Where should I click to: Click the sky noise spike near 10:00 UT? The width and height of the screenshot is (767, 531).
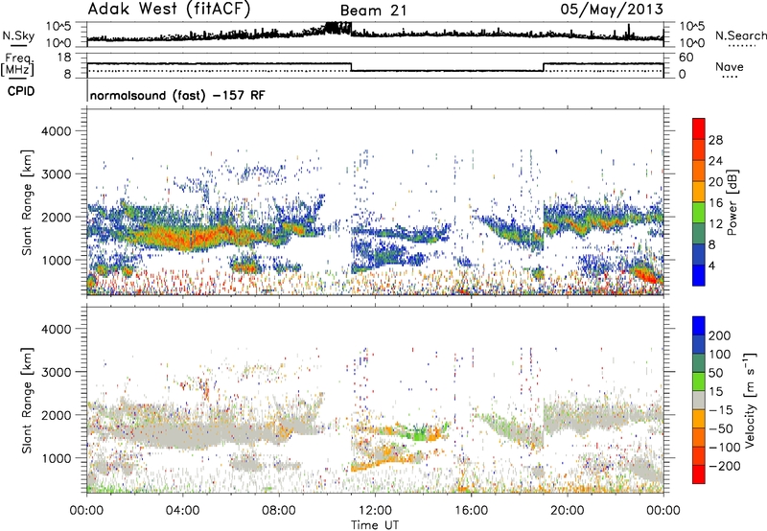(337, 28)
